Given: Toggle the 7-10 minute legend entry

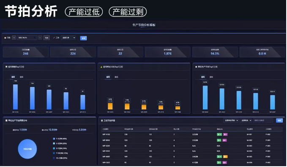Looking at the screenshot, I should coord(60,153).
